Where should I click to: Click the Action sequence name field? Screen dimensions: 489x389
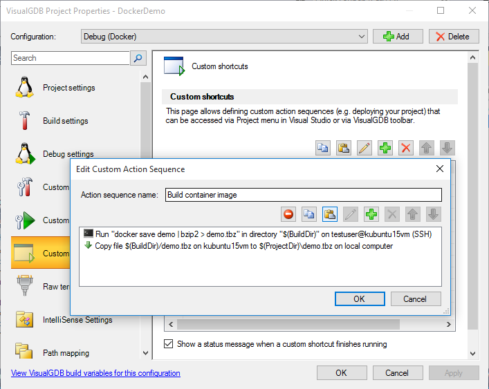(x=304, y=195)
